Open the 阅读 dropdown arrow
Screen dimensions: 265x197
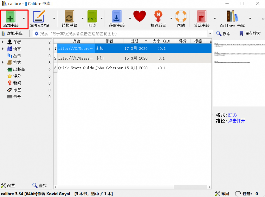(x=102, y=19)
